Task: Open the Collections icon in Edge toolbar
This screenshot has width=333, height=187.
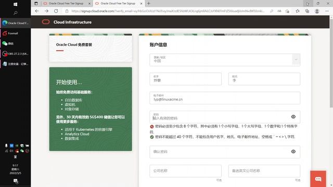Action: [x=307, y=11]
